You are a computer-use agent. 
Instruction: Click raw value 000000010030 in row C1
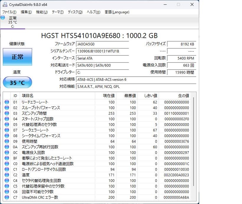point(177,170)
